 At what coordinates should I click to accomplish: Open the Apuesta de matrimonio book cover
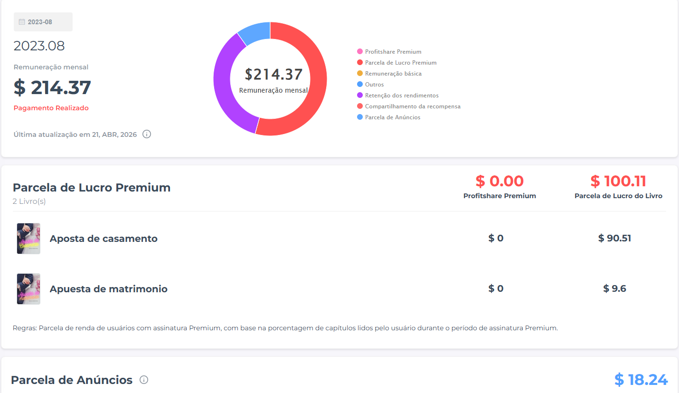[x=28, y=289]
